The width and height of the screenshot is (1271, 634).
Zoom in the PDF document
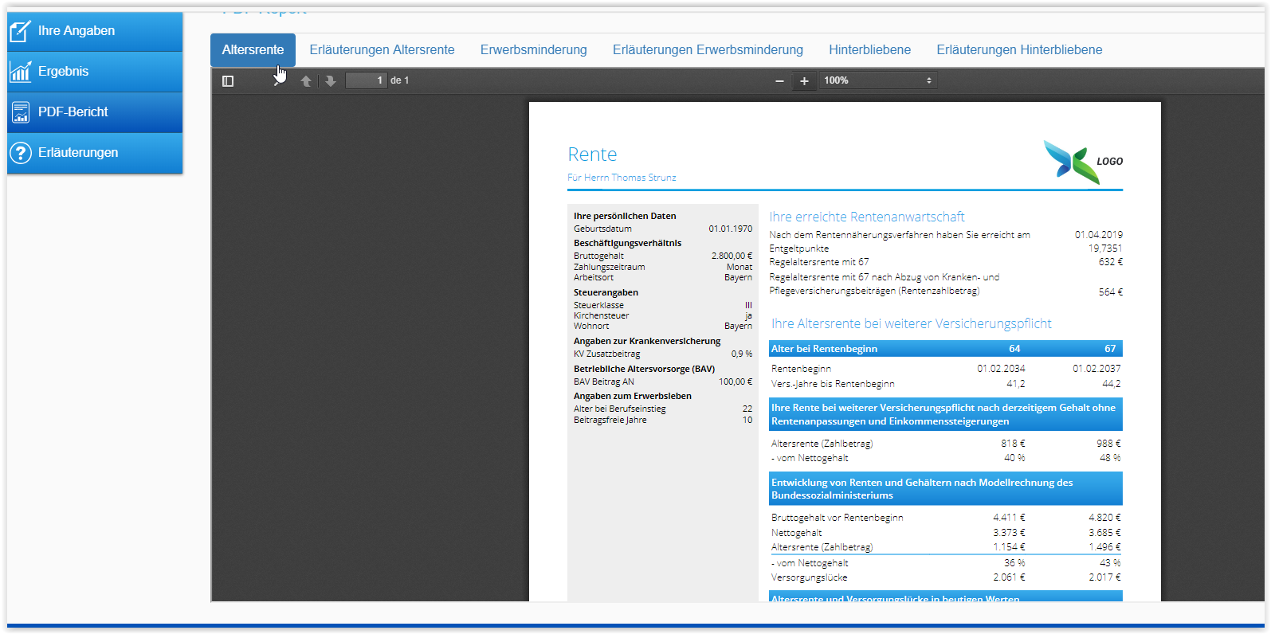[x=804, y=80]
